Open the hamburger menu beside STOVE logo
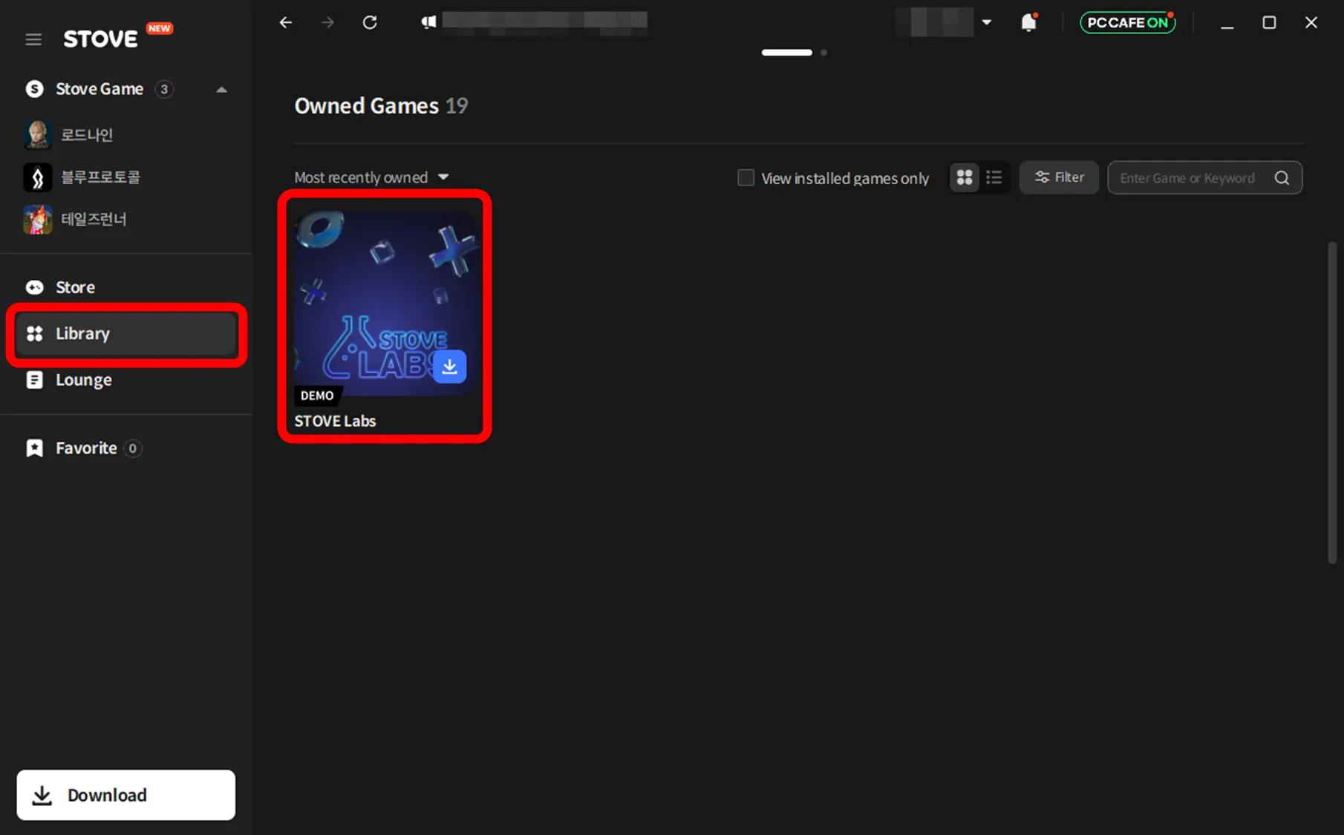The height and width of the screenshot is (835, 1344). [33, 39]
